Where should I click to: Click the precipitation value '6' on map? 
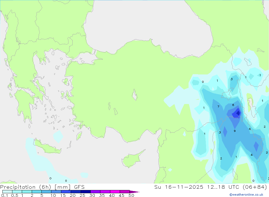[233, 105]
